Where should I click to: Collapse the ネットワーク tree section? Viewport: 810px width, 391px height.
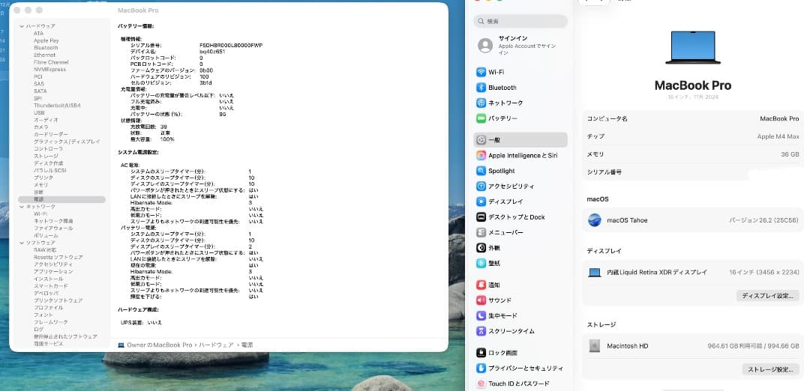coord(22,207)
